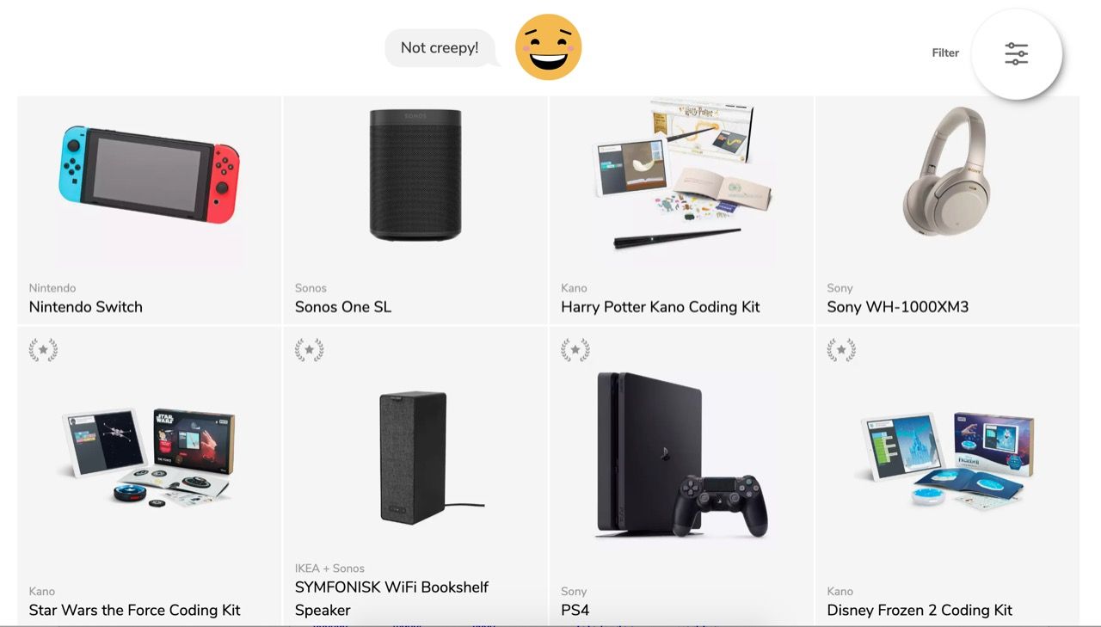Image resolution: width=1101 pixels, height=627 pixels.
Task: Open the Filter sliders button
Action: [x=1017, y=53]
